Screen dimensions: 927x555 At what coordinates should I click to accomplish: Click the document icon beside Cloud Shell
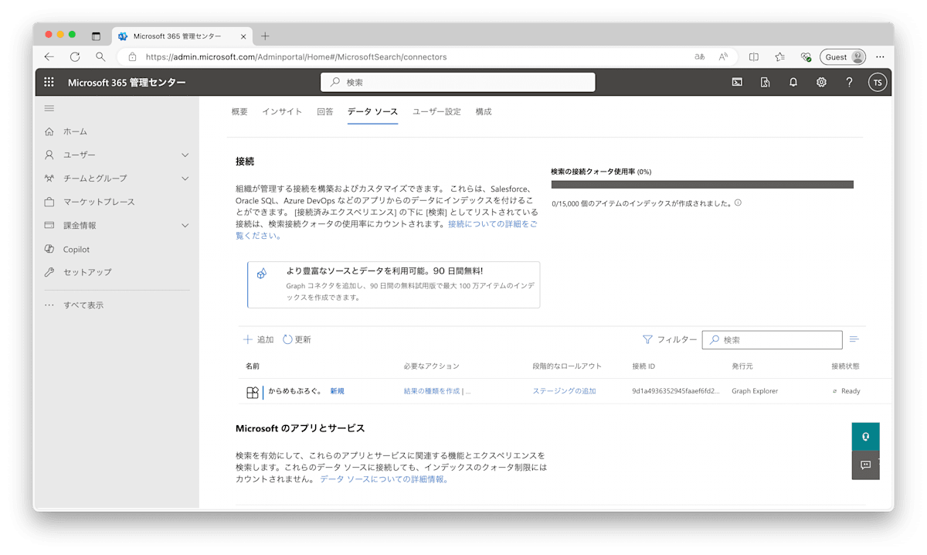[x=765, y=82]
